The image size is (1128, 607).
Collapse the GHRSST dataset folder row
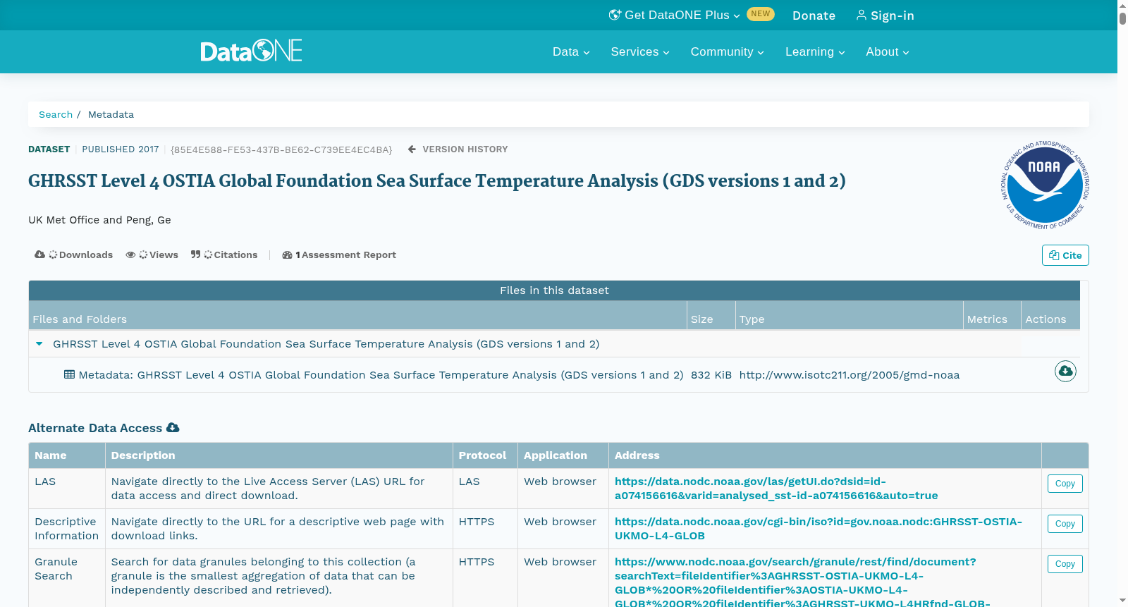point(39,344)
